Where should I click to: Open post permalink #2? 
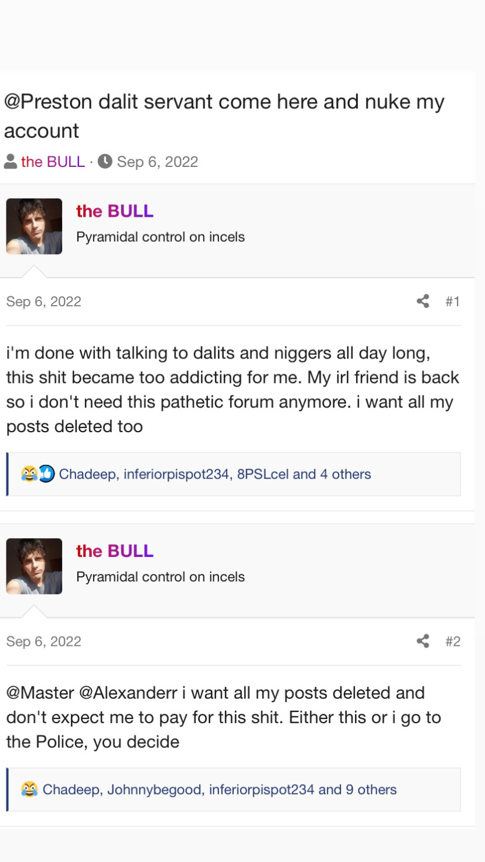(x=453, y=641)
